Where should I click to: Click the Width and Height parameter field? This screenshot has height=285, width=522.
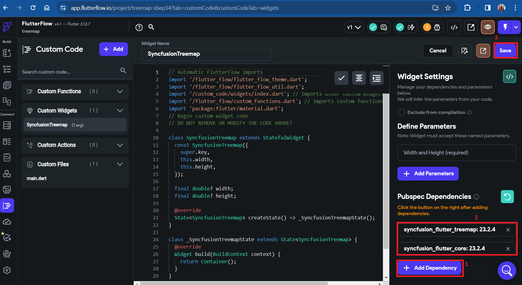[457, 153]
